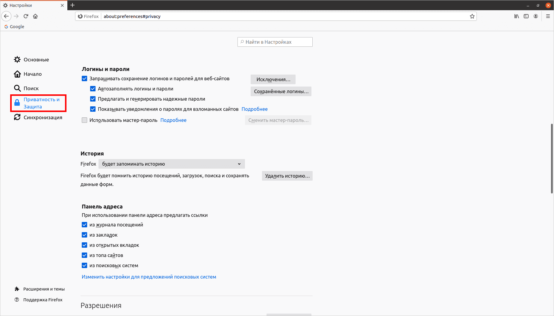Open a new tab with plus button
This screenshot has height=316, width=554.
pos(72,5)
